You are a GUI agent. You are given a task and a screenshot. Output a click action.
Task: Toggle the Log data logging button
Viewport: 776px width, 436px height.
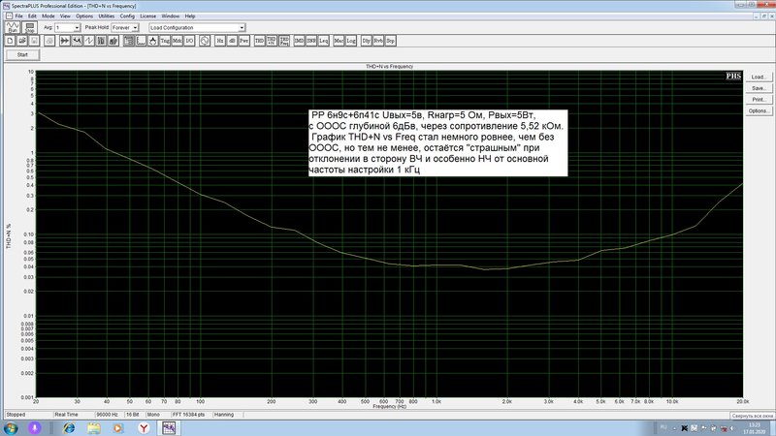click(x=351, y=41)
